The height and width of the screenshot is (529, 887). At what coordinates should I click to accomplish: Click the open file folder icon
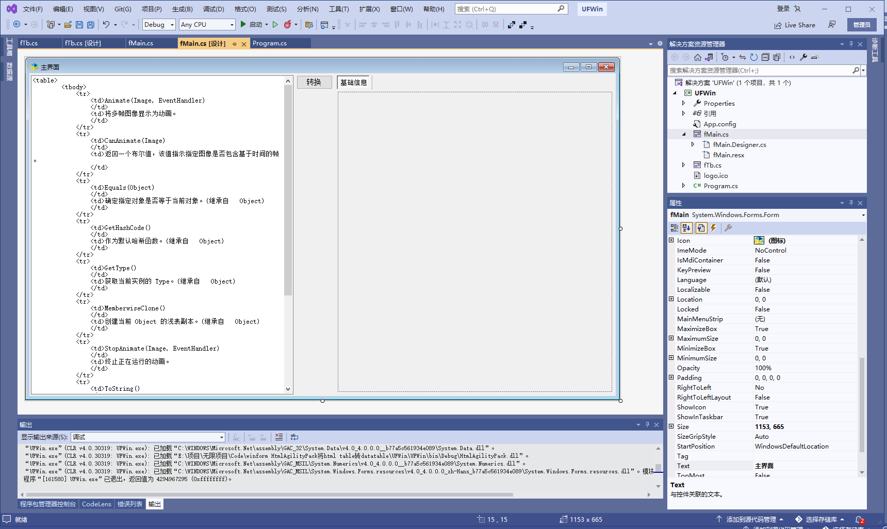[x=68, y=24]
